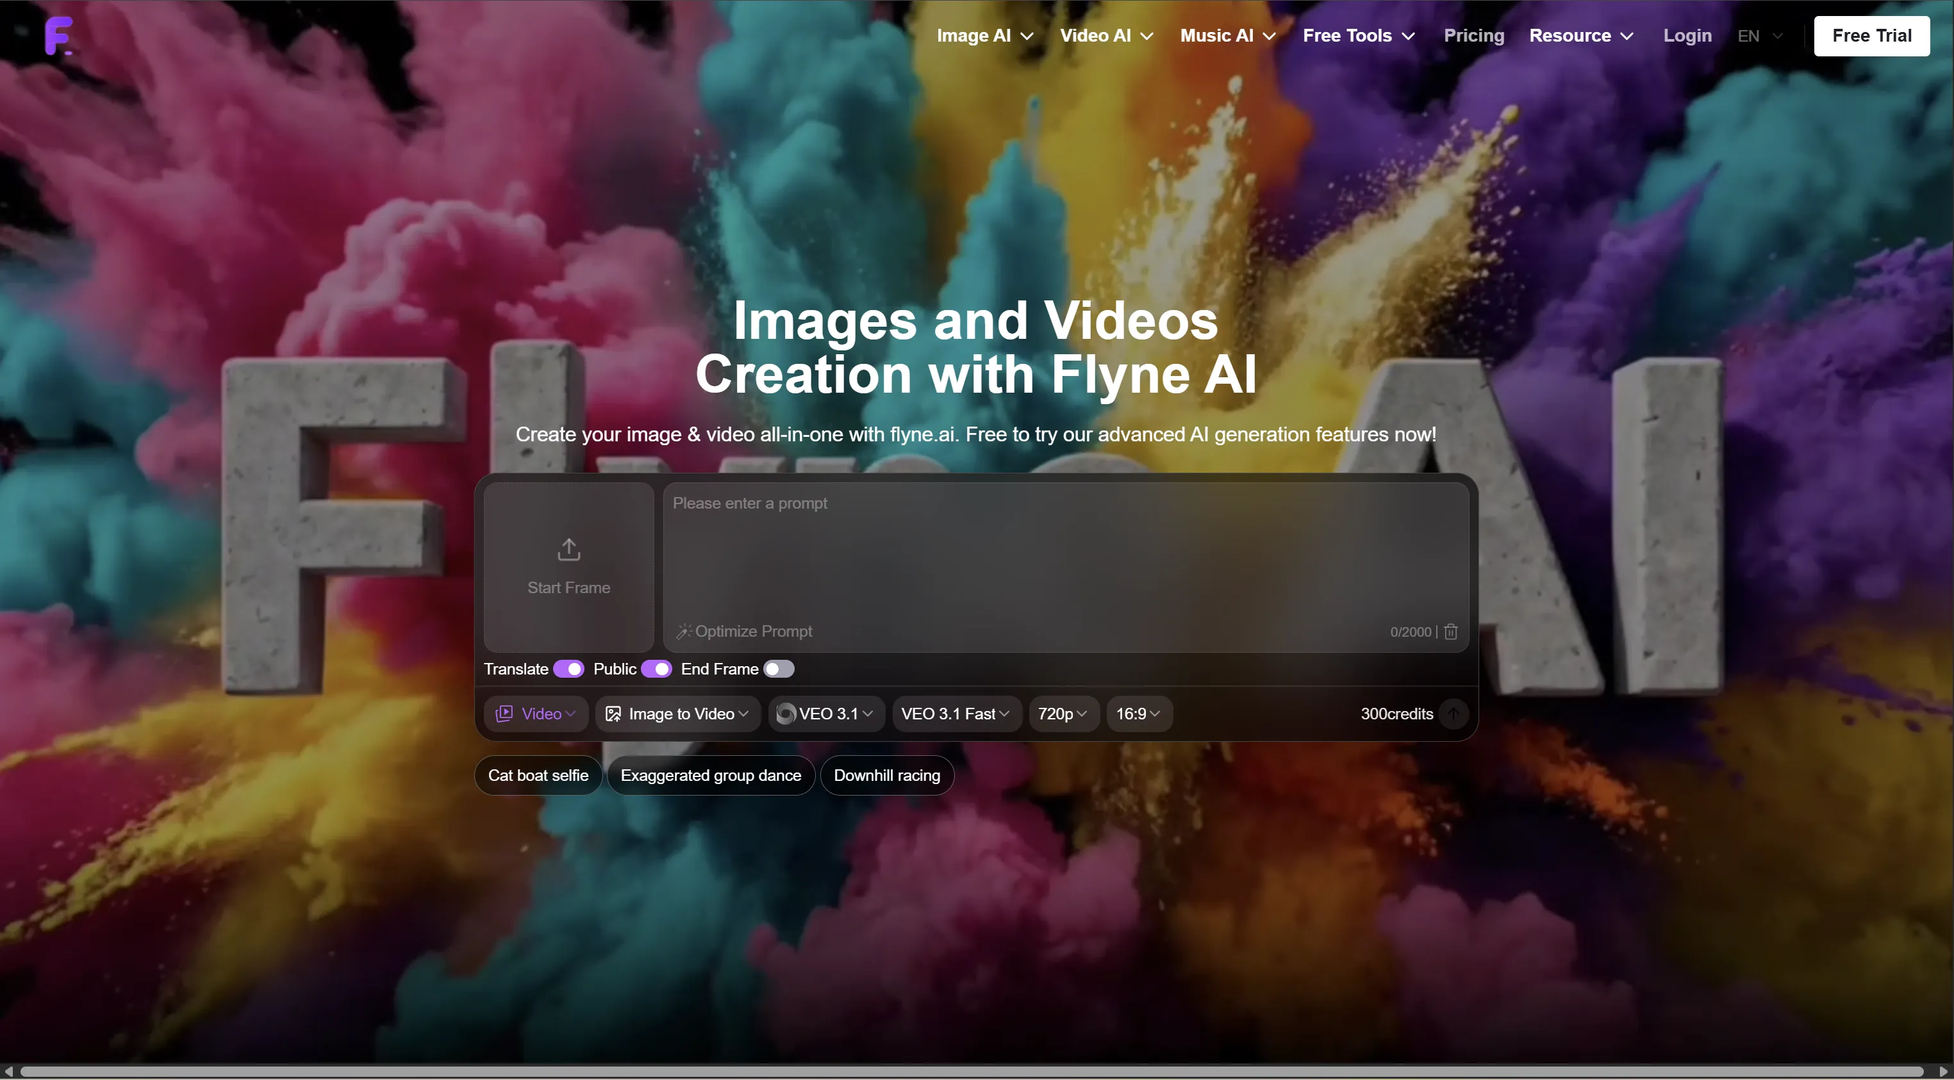
Task: Select the Downhill racing suggestion
Action: tap(887, 775)
